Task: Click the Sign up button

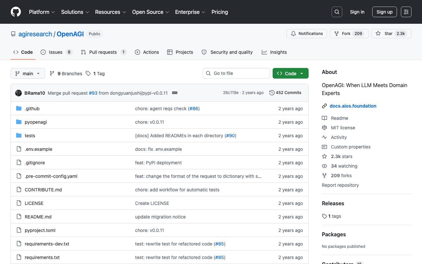Action: click(x=384, y=12)
